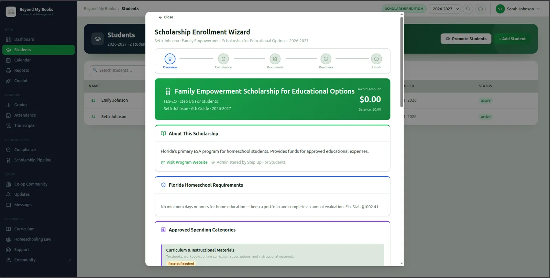Click the Receipt Required tag
The width and height of the screenshot is (550, 278).
181,264
